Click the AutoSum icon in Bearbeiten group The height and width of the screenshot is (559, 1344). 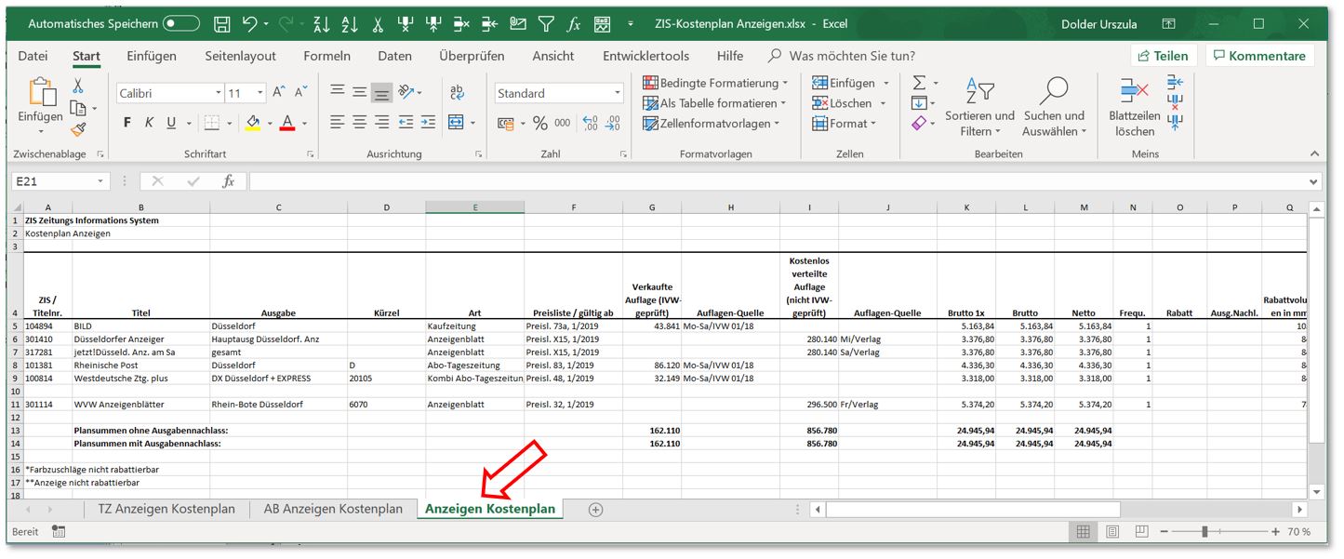(919, 83)
